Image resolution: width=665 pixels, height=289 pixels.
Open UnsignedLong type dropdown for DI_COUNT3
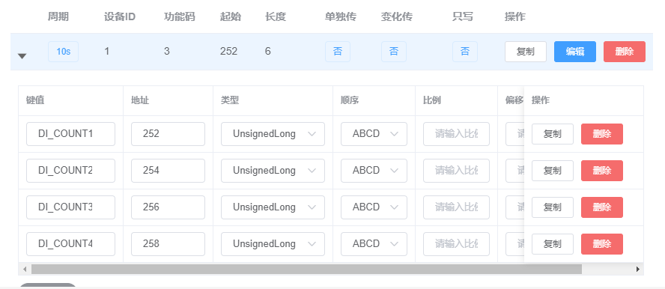[273, 207]
